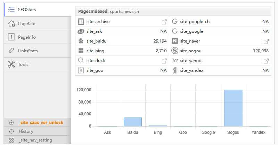Click the site_goo label
The image size is (278, 145).
click(95, 70)
